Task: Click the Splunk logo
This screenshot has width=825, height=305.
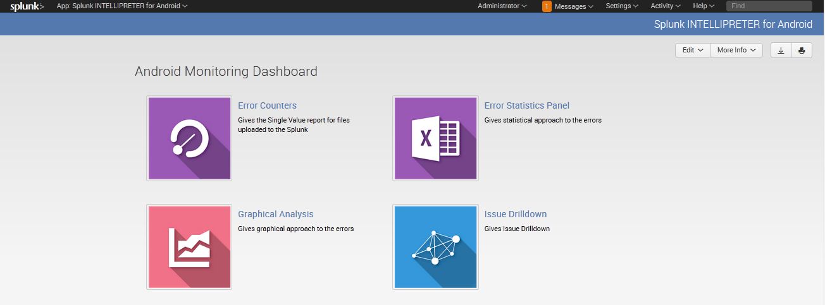Action: point(27,6)
